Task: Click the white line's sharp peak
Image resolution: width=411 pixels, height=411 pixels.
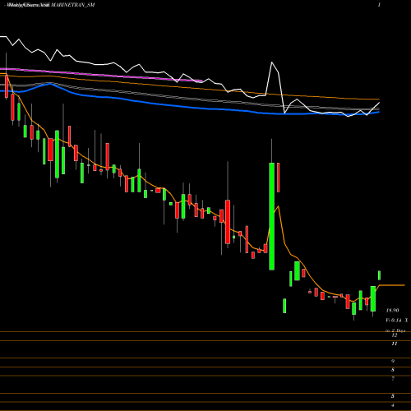Action: [272, 62]
